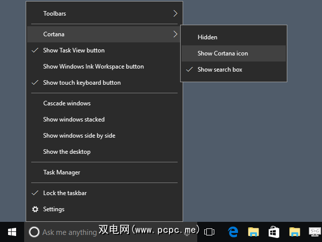Open Task Manager from the context menu
The image size is (322, 242).
click(x=61, y=172)
